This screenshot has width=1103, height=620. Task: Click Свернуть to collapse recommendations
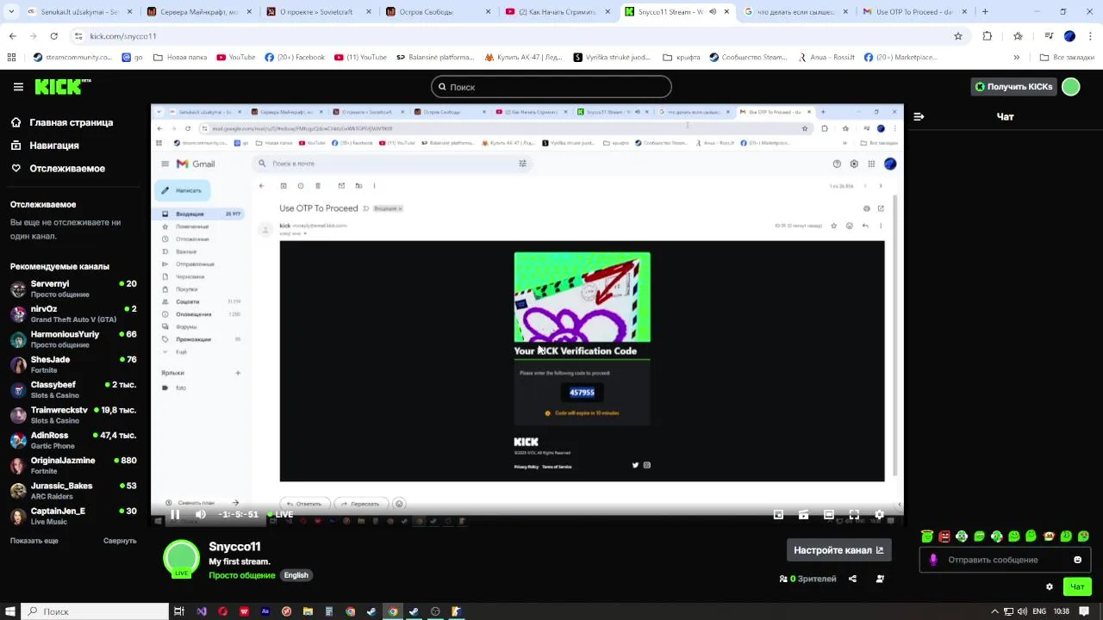click(120, 541)
